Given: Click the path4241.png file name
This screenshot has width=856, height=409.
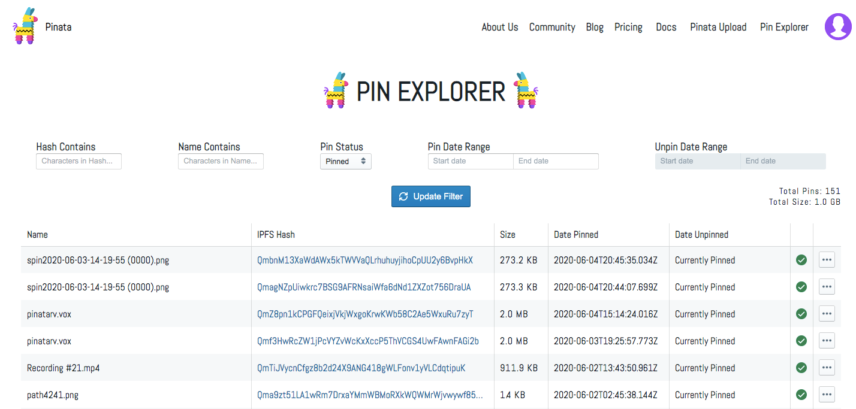Looking at the screenshot, I should click(x=53, y=395).
